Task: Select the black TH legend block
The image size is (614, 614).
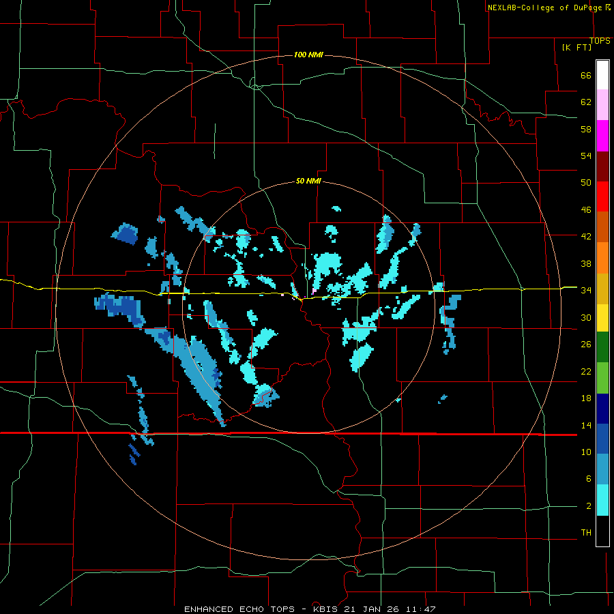Action: (602, 531)
